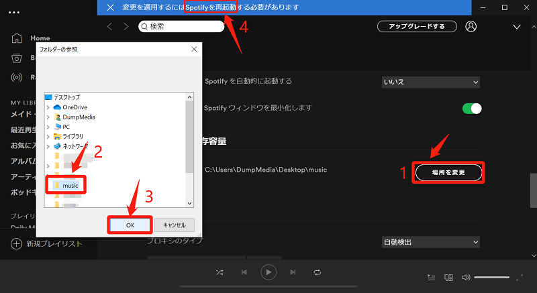Open メイド item in library sidebar
Image resolution: width=537 pixels, height=293 pixels.
[x=23, y=114]
